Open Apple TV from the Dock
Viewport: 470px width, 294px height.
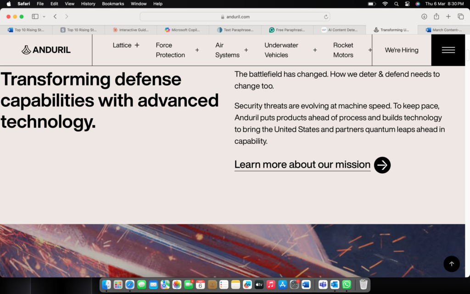point(259,284)
